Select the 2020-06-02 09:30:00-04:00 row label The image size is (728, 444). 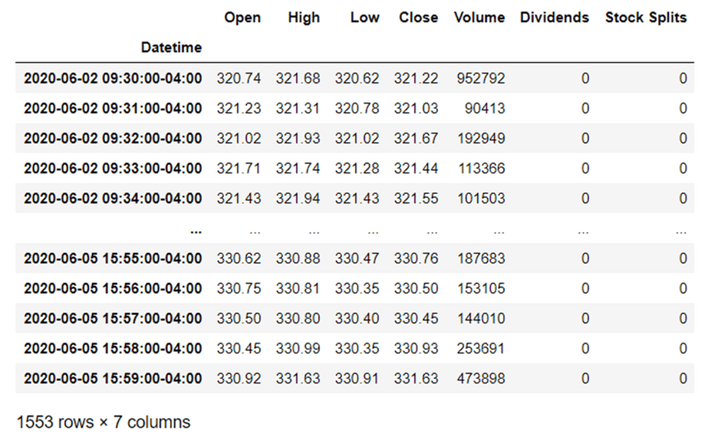point(113,78)
